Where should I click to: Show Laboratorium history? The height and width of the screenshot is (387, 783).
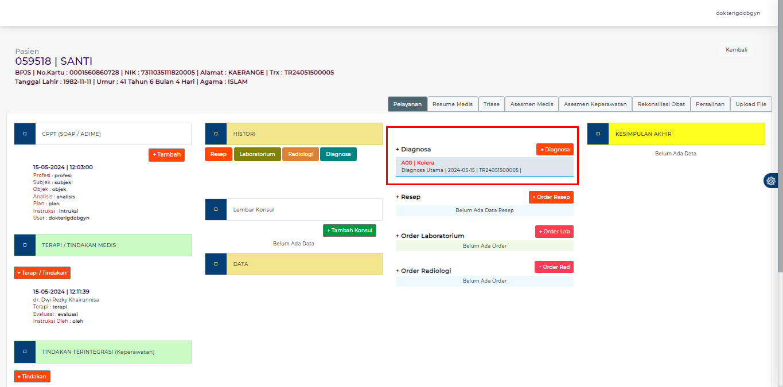tap(257, 154)
